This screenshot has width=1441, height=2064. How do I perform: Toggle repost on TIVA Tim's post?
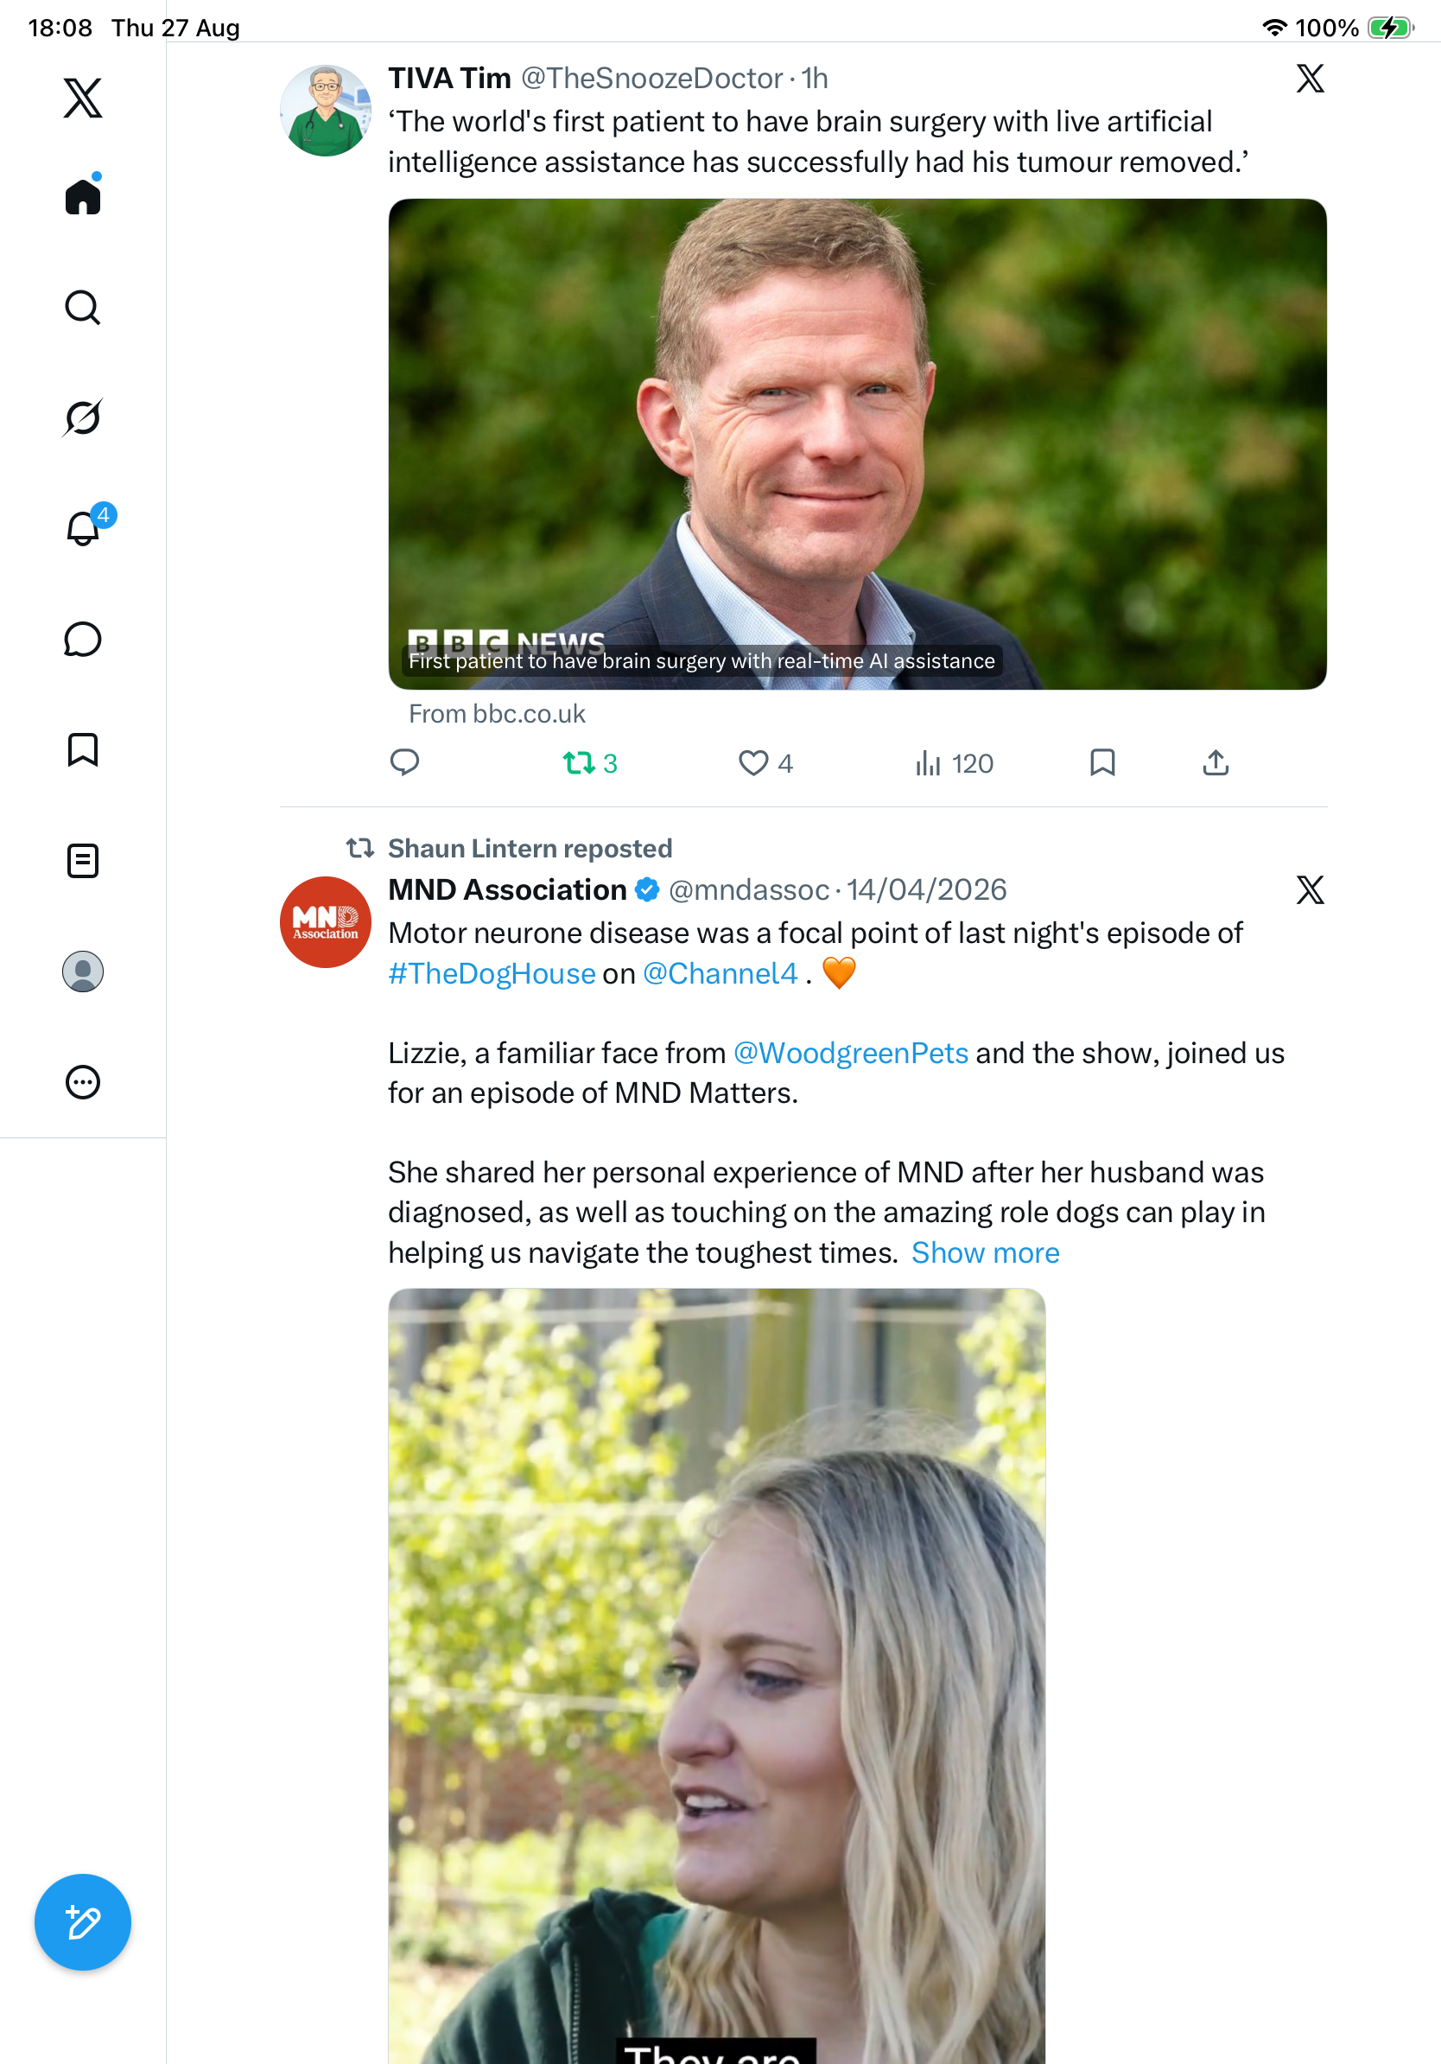click(590, 763)
